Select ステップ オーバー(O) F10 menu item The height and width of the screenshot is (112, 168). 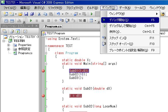pos(130,44)
